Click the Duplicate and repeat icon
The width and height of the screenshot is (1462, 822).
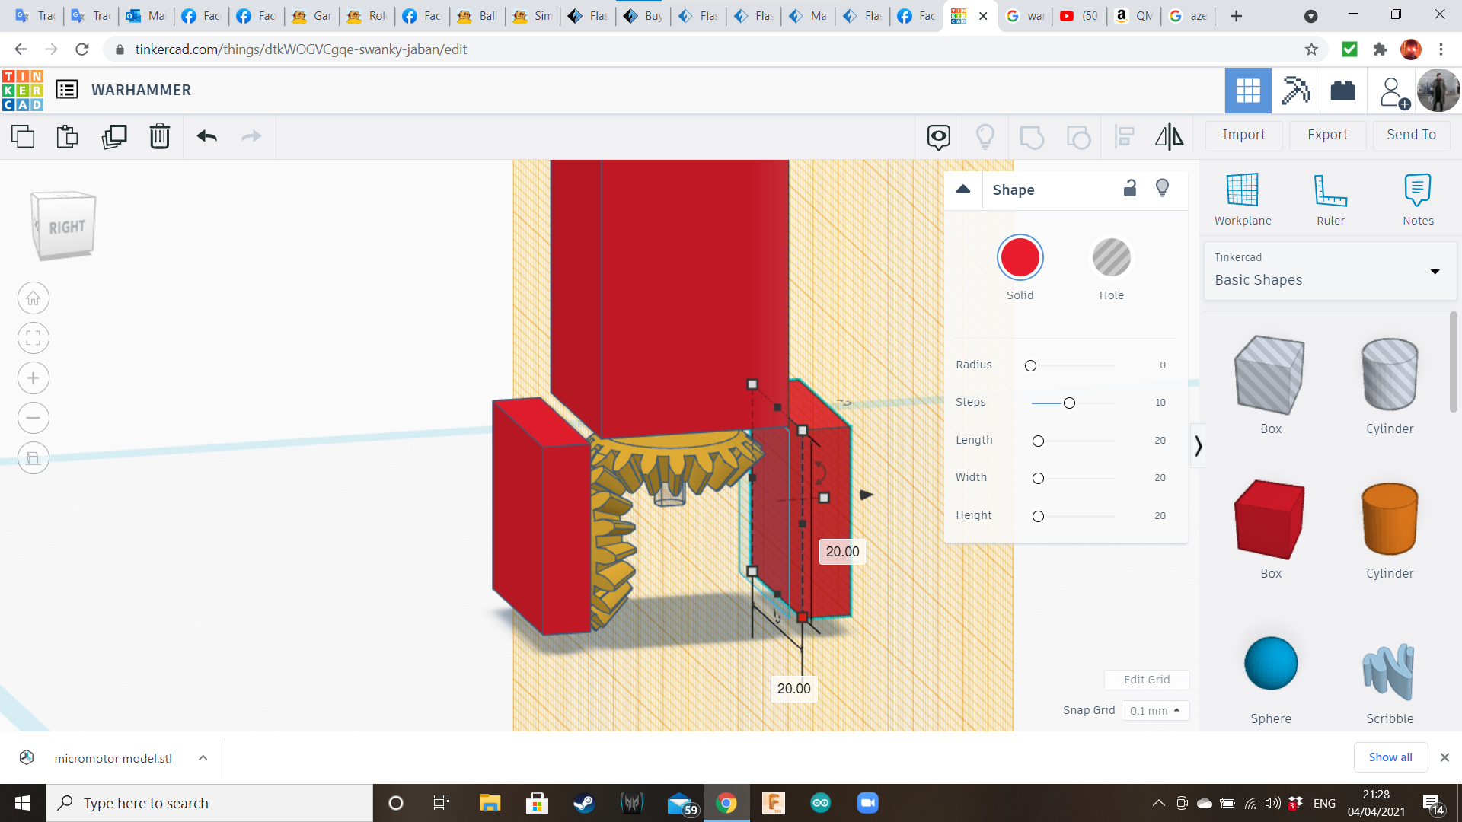coord(114,136)
